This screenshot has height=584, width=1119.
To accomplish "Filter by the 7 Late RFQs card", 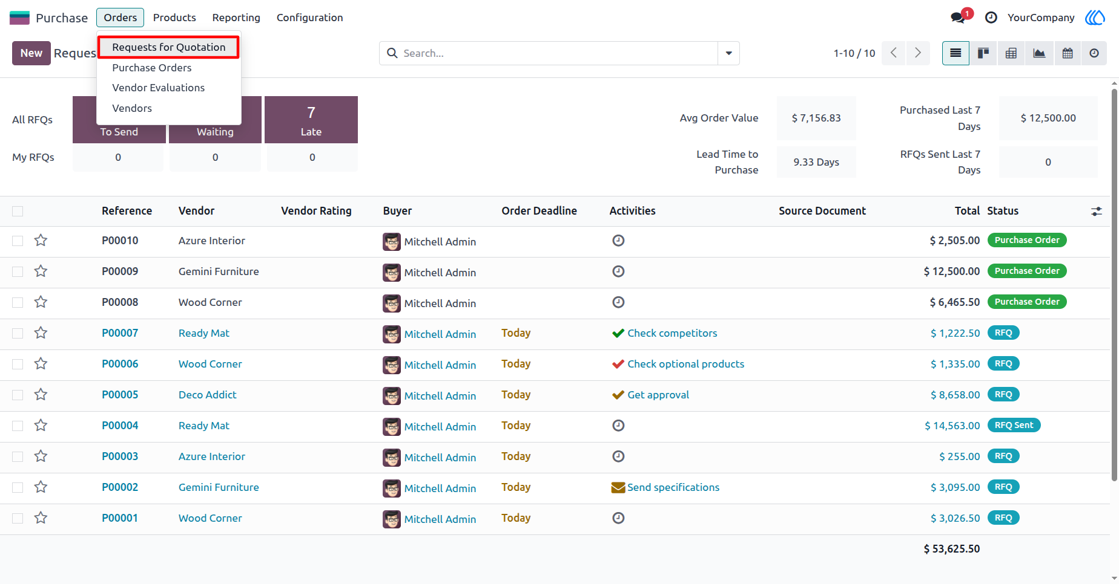I will (x=311, y=120).
